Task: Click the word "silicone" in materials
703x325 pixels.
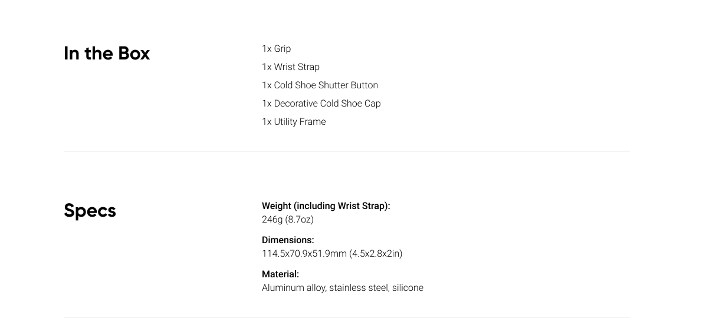Action: click(x=408, y=288)
